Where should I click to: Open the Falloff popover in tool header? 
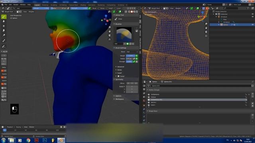(x=111, y=8)
